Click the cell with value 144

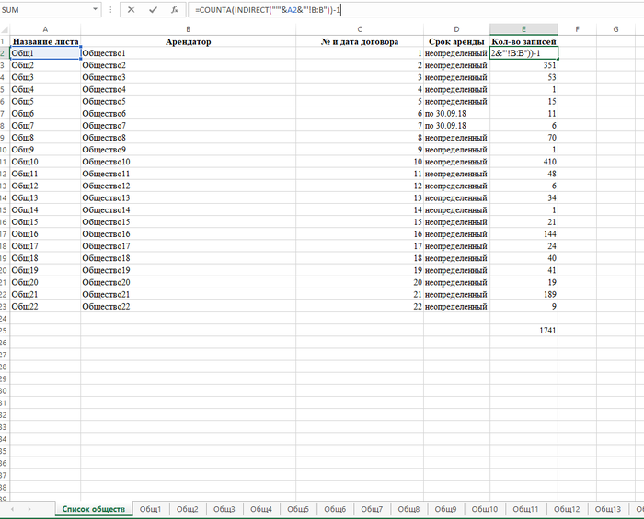pyautogui.click(x=523, y=234)
